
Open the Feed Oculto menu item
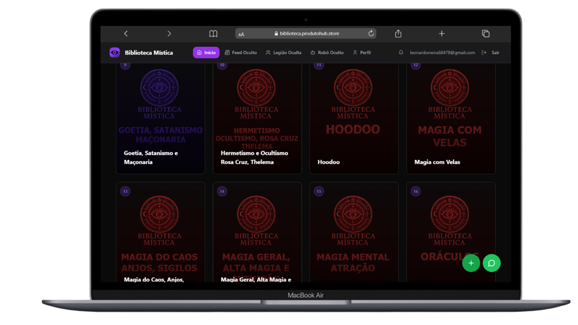pos(241,52)
